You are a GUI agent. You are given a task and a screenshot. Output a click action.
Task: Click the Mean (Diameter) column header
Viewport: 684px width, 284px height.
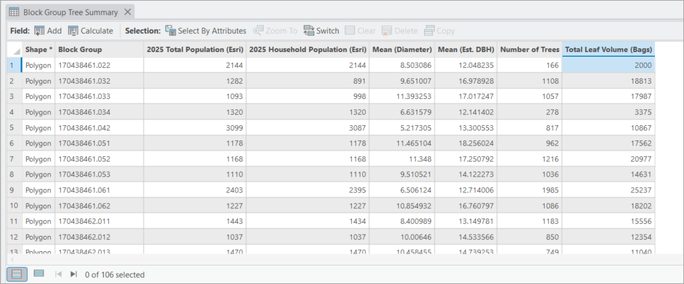(x=401, y=49)
